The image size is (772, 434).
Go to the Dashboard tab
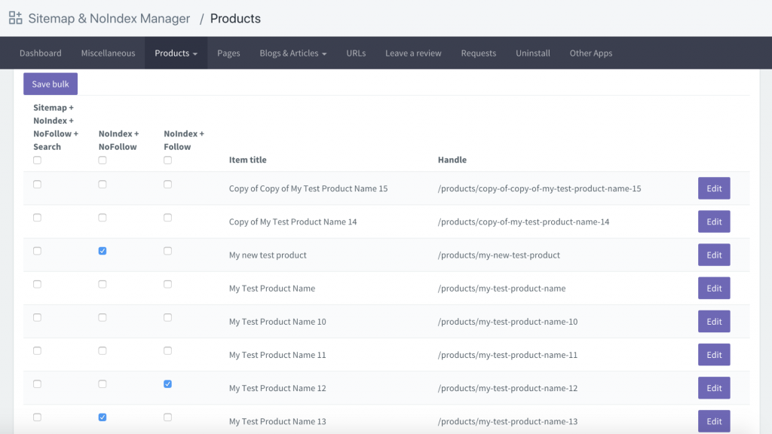pyautogui.click(x=41, y=53)
